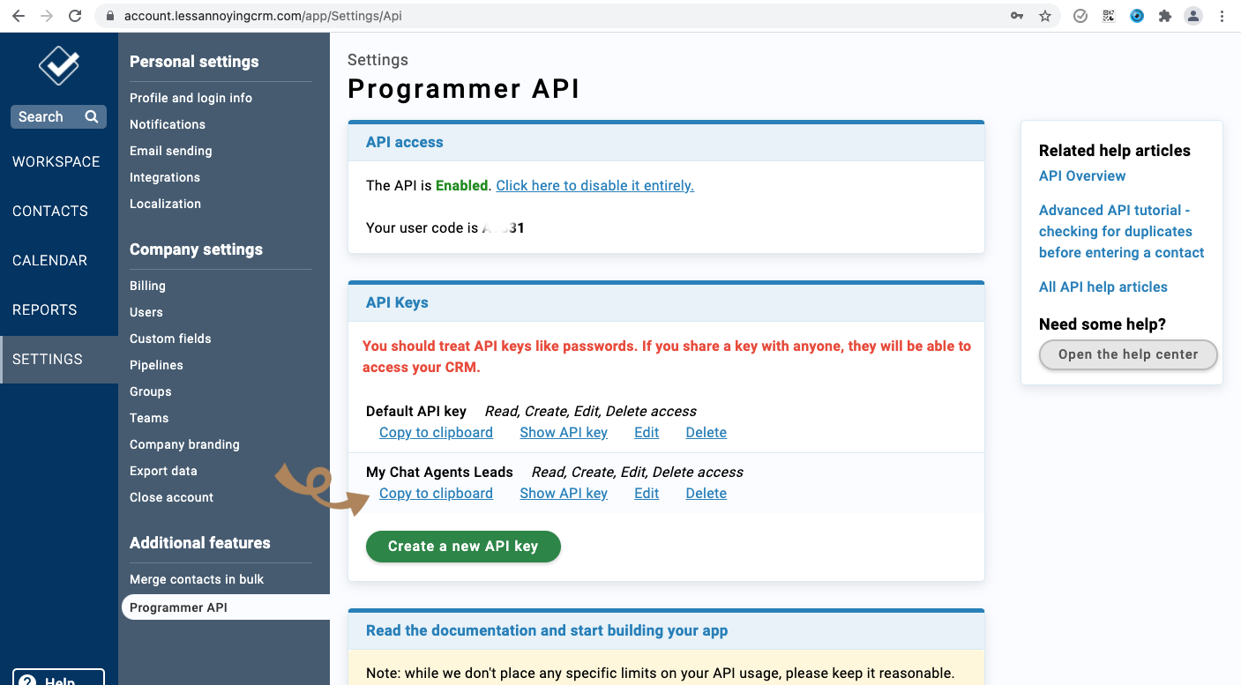Click the CRM Search field
Screen dimensions: 1241x685
(58, 116)
